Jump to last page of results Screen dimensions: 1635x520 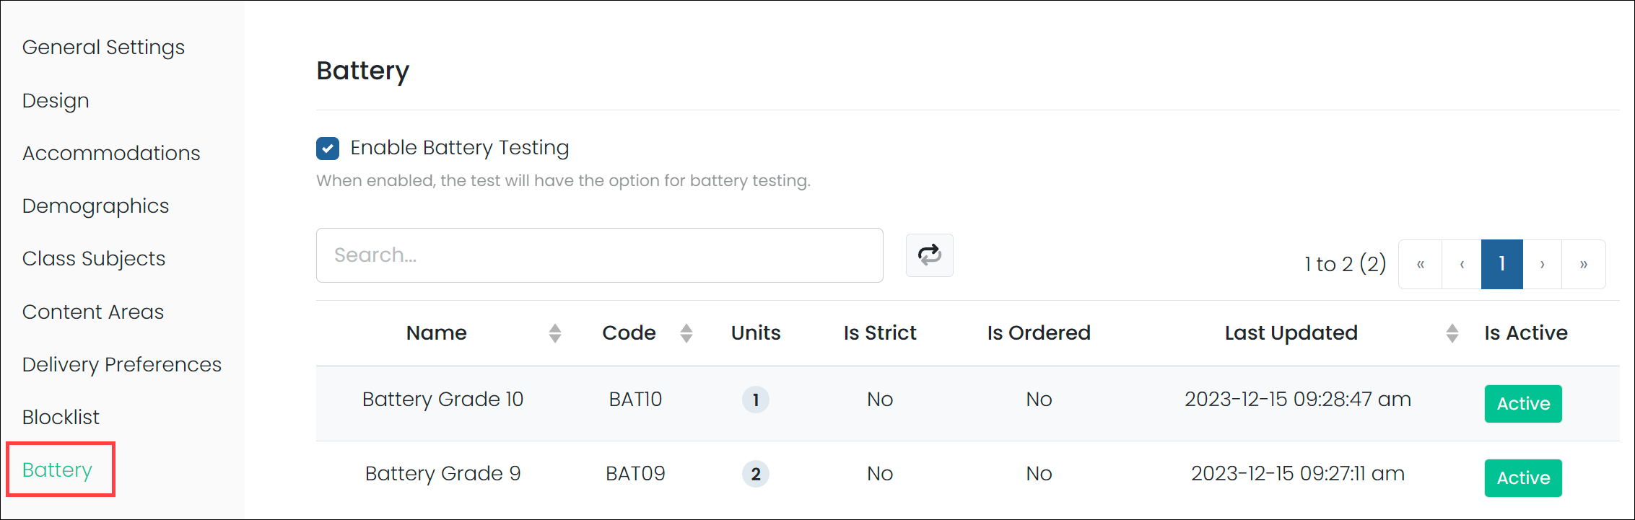coord(1584,264)
